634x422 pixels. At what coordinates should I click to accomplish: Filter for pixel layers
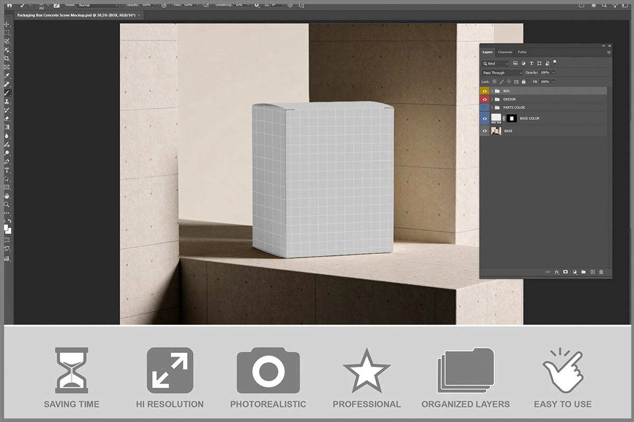(515, 63)
